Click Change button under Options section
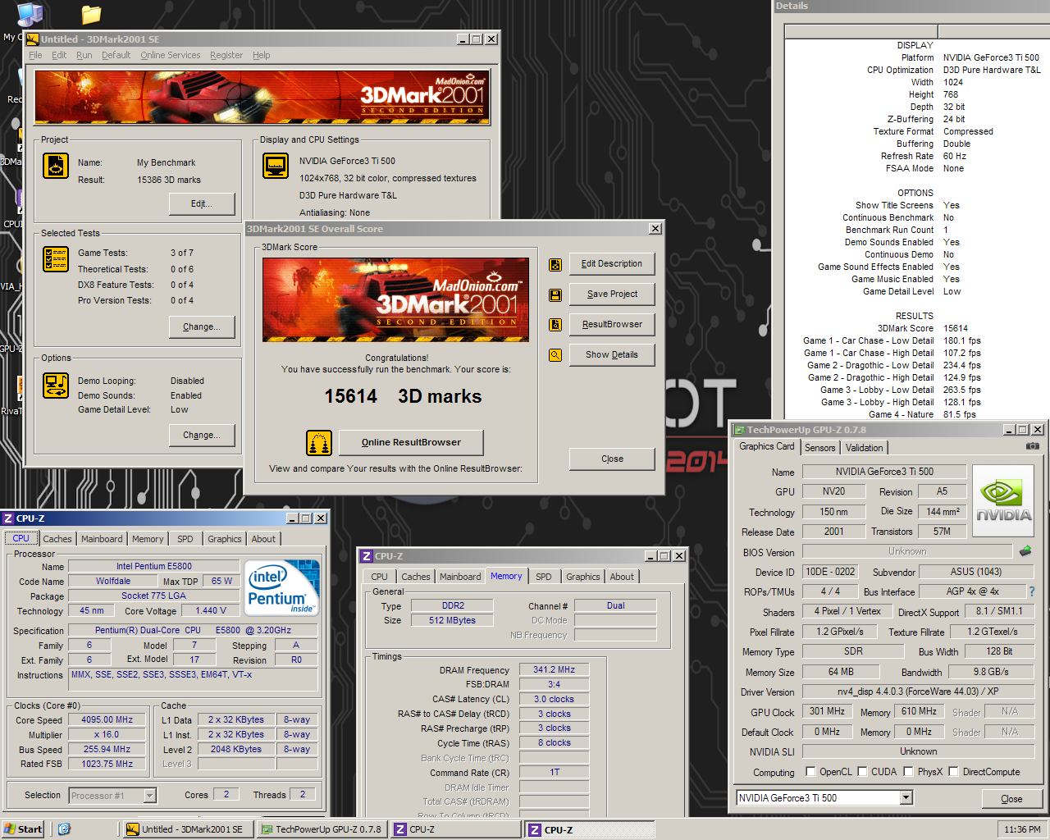The width and height of the screenshot is (1050, 840). click(202, 436)
